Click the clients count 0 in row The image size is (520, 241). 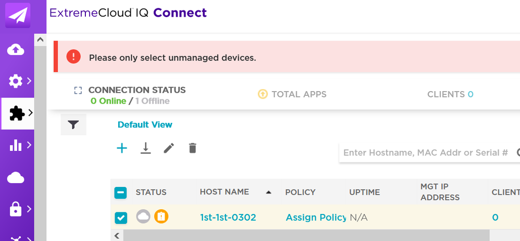[x=495, y=218]
